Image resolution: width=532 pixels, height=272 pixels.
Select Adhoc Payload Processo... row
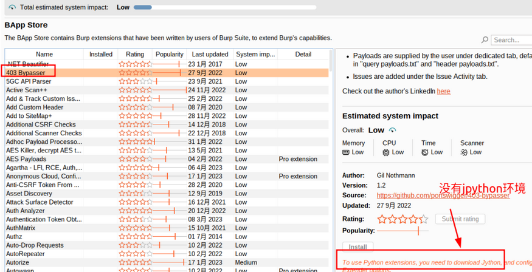coord(167,141)
